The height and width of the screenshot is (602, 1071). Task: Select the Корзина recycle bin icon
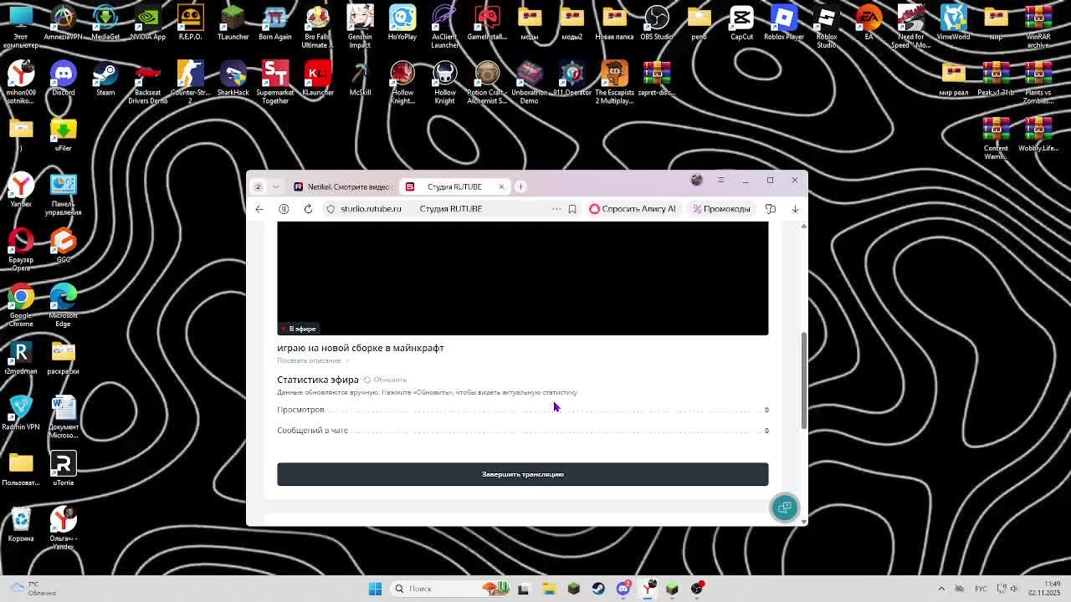click(21, 525)
